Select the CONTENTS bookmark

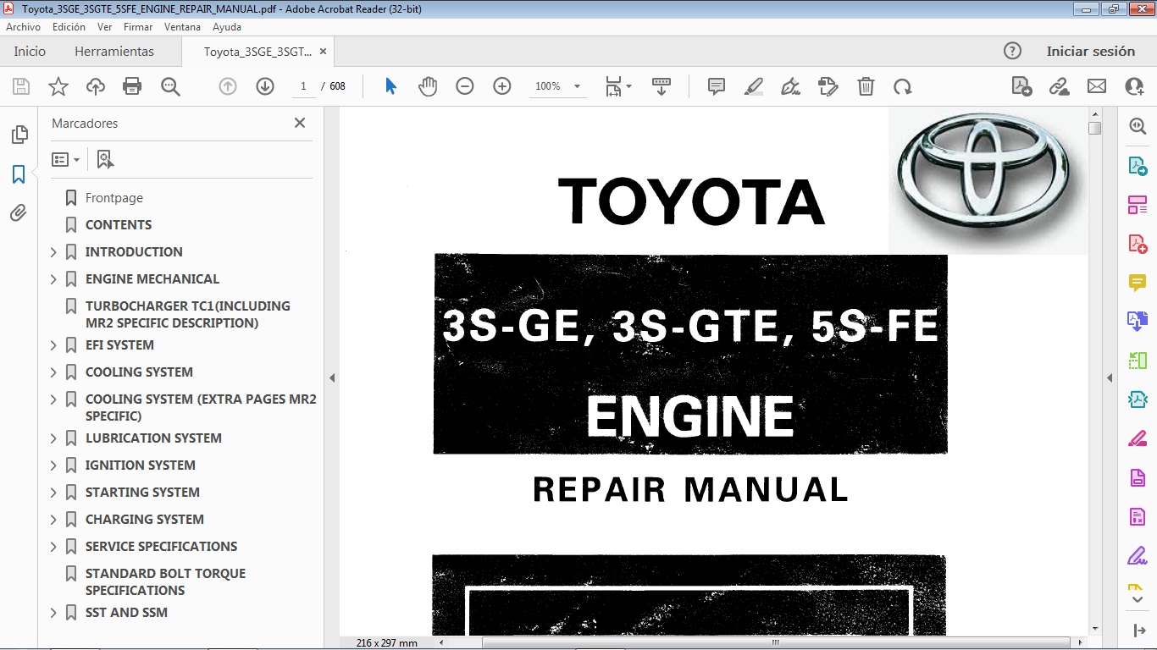coord(118,224)
